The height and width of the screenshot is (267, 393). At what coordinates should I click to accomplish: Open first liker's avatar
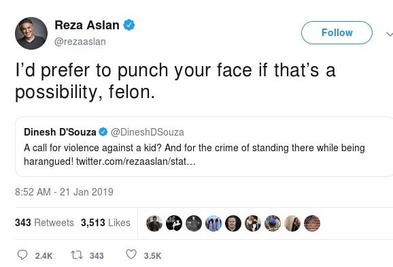pyautogui.click(x=154, y=223)
